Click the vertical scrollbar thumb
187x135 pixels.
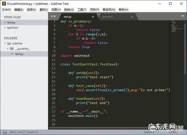pyautogui.click(x=185, y=49)
